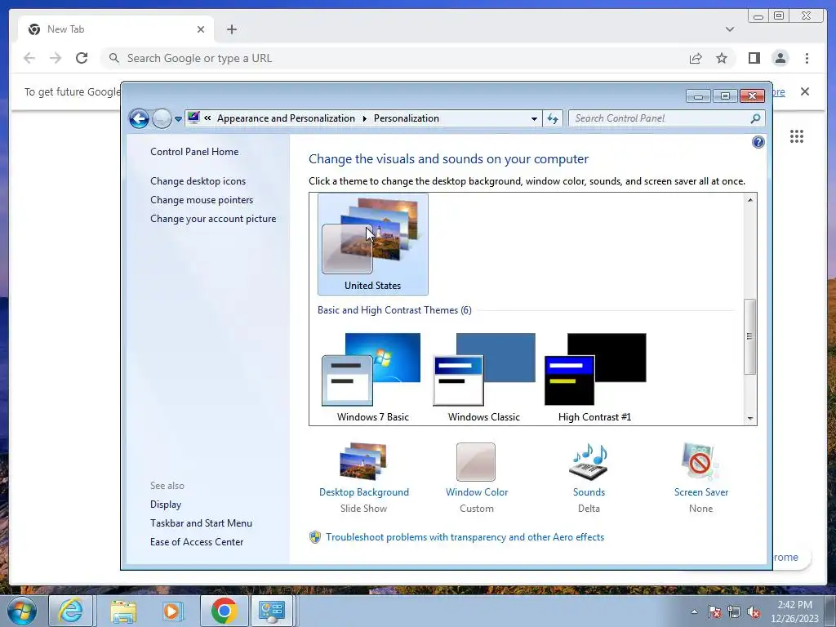This screenshot has height=627, width=836.
Task: Click the Desktop Background link text
Action: [x=364, y=492]
